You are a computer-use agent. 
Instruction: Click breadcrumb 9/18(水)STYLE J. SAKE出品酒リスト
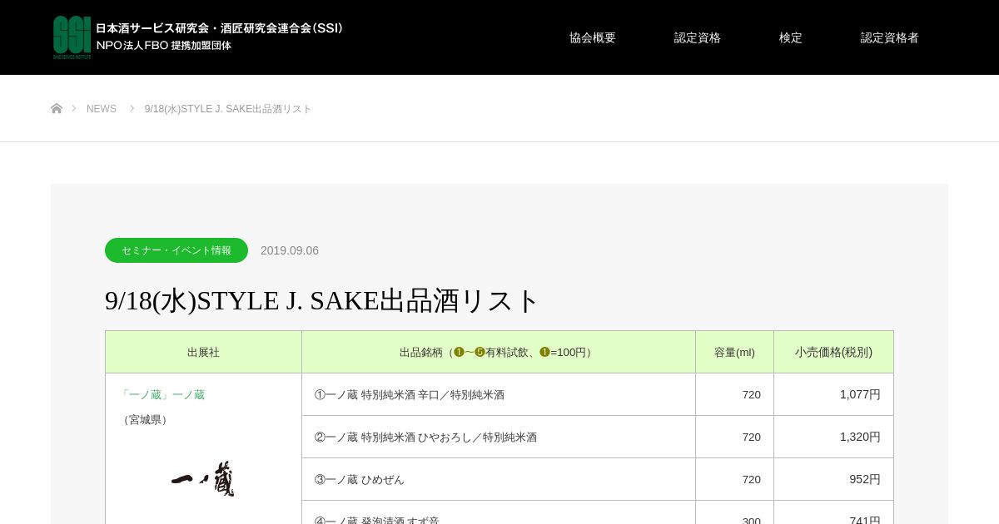[x=228, y=109]
